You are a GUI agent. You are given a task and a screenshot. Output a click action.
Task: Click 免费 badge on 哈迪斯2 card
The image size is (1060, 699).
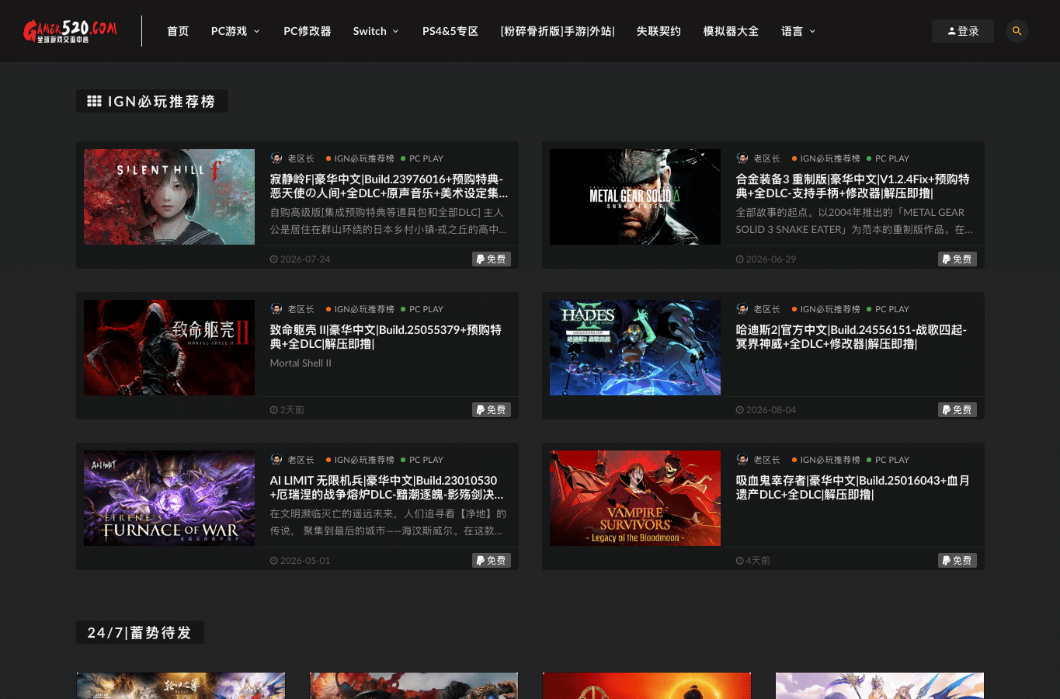(x=957, y=410)
